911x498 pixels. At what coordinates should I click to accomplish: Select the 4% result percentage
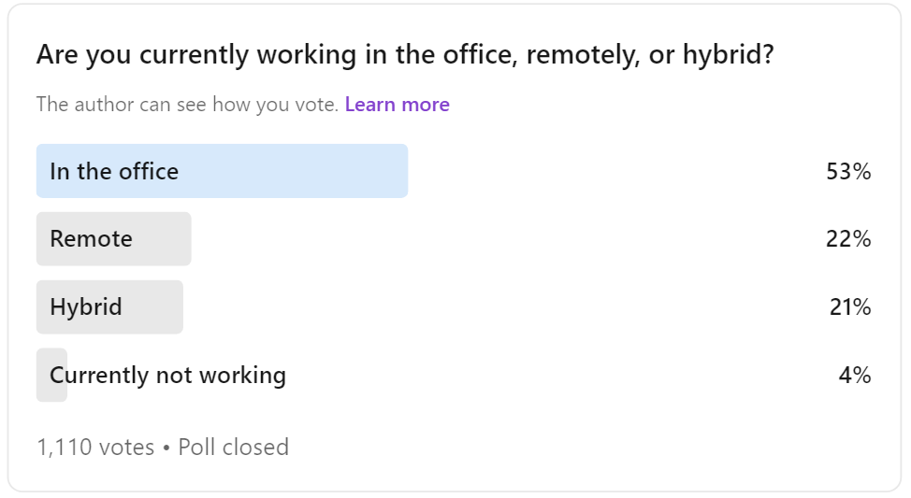point(855,376)
